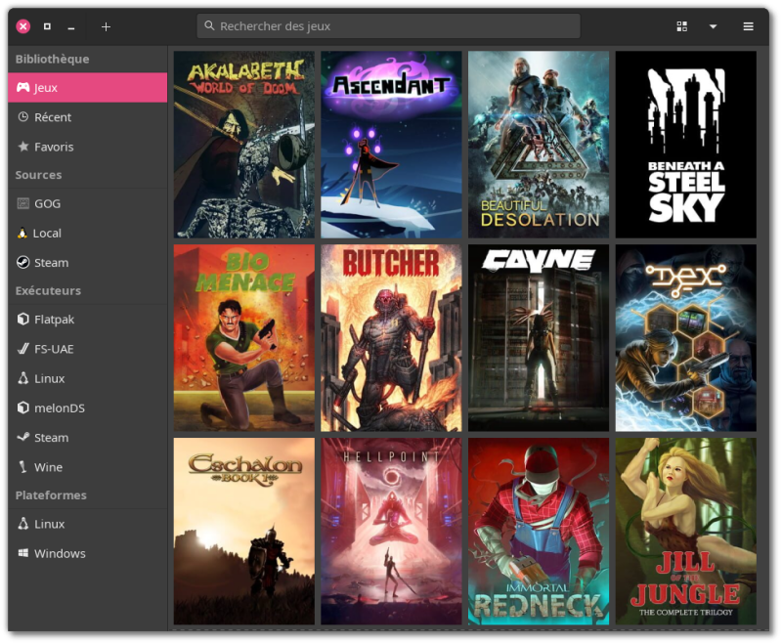Open the Récent clock icon entry
The height and width of the screenshot is (644, 782).
pyautogui.click(x=23, y=117)
